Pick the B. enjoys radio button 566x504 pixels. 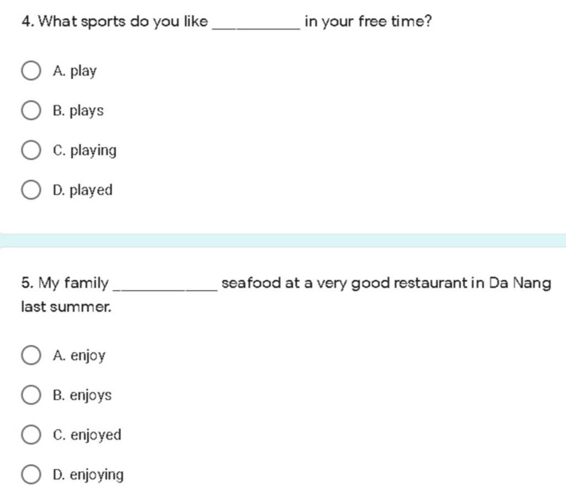click(x=31, y=395)
